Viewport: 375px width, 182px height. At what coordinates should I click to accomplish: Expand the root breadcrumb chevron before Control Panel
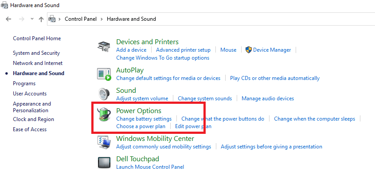[60, 19]
